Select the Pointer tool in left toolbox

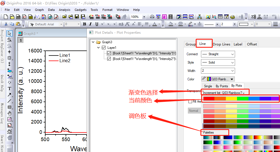pos(9,33)
